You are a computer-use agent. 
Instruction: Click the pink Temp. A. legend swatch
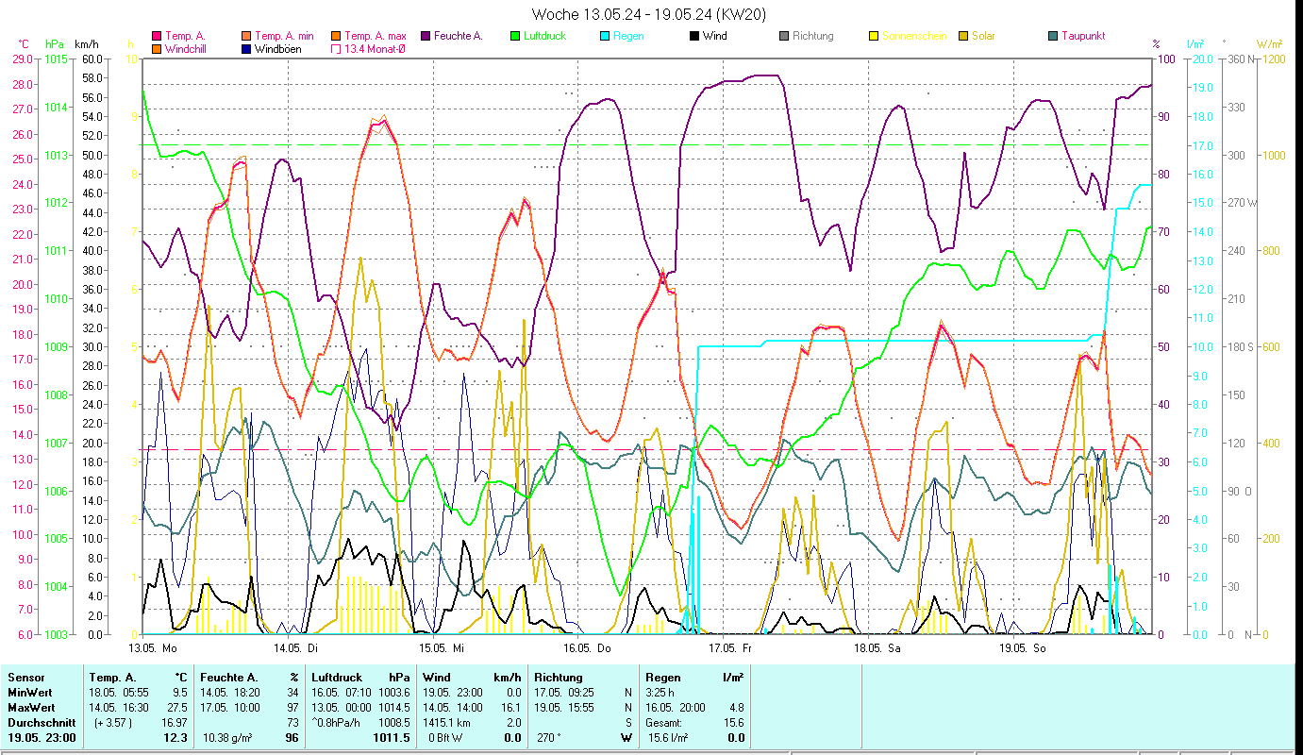click(x=157, y=36)
